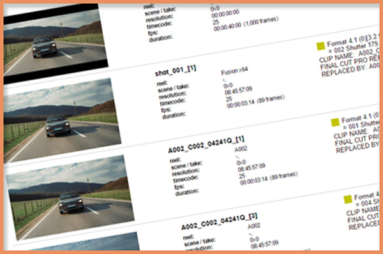The width and height of the screenshot is (383, 254).
Task: Click the partially visible bottom sky thumbnail
Action: tap(83, 242)
